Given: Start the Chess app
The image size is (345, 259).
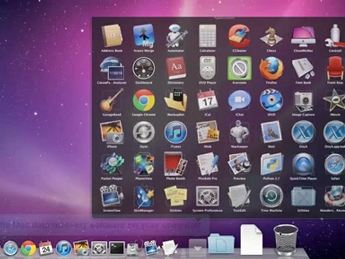Looking at the screenshot, I should click(x=271, y=36).
